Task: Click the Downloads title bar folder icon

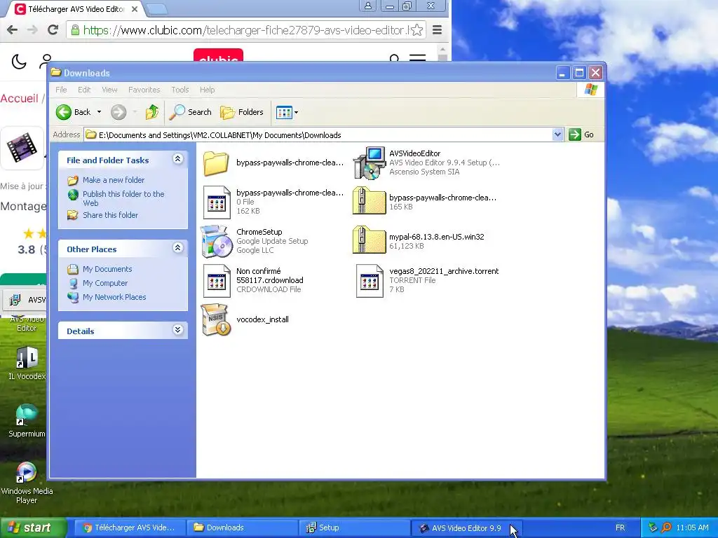Action: pos(56,72)
